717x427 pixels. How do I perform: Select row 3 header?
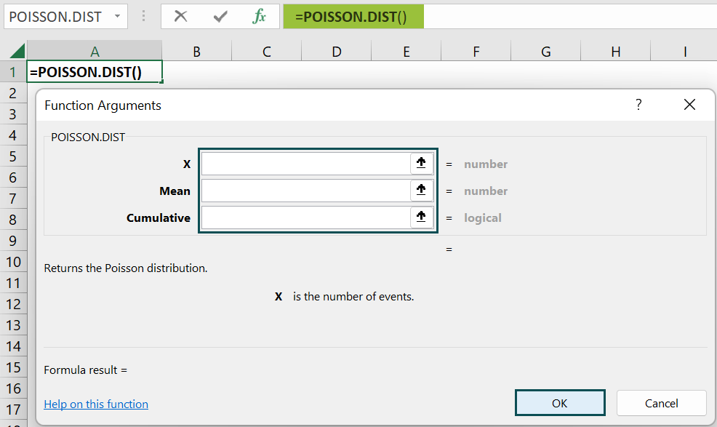pyautogui.click(x=13, y=114)
